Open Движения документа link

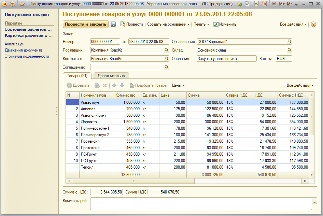tap(24, 50)
